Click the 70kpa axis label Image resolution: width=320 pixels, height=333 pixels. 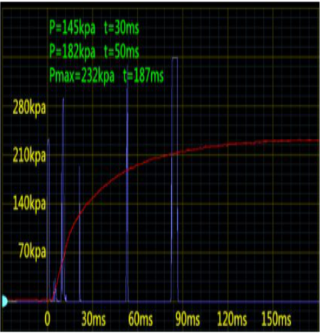32,252
